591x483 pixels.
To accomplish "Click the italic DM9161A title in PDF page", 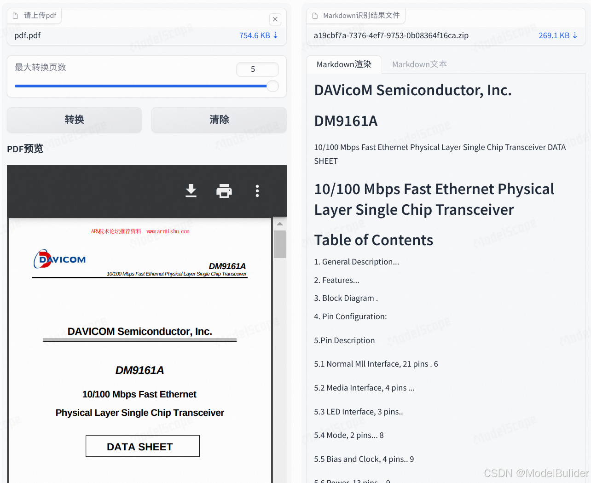I will (139, 370).
